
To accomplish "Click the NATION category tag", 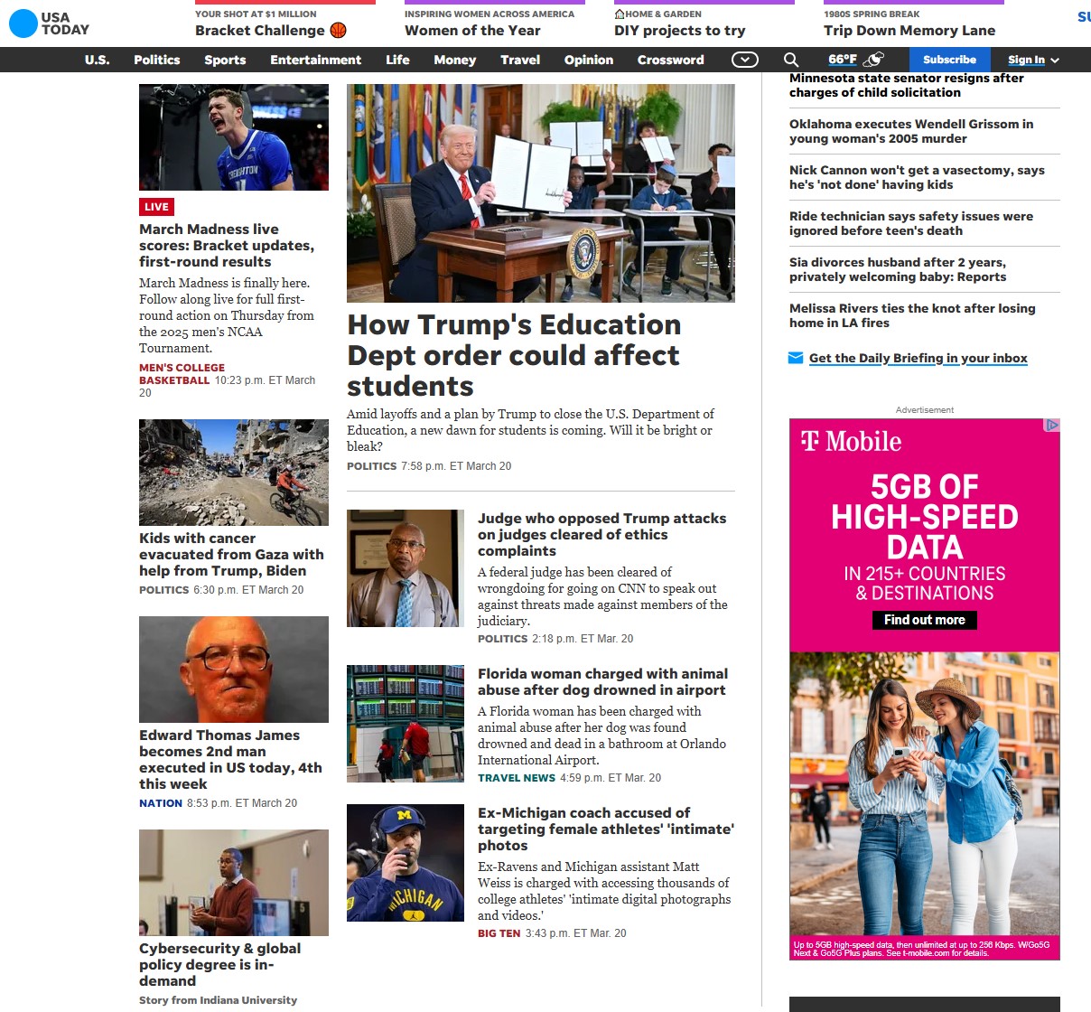I will 161,803.
